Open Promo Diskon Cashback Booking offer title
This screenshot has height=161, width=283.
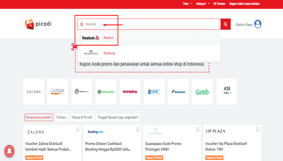coord(108,147)
